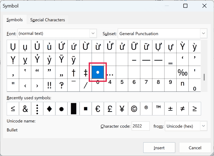This screenshot has height=156, width=214.
Task: Open the Font dropdown list
Action: click(x=93, y=33)
